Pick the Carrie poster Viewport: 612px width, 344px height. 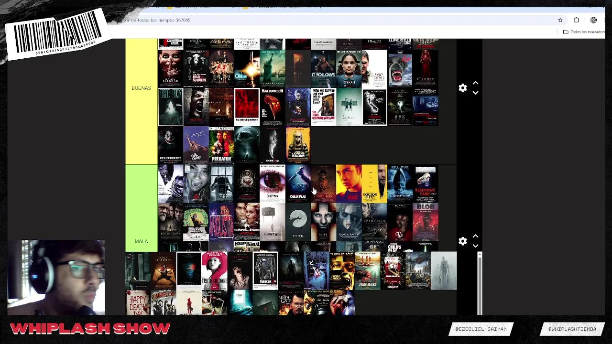point(426,68)
